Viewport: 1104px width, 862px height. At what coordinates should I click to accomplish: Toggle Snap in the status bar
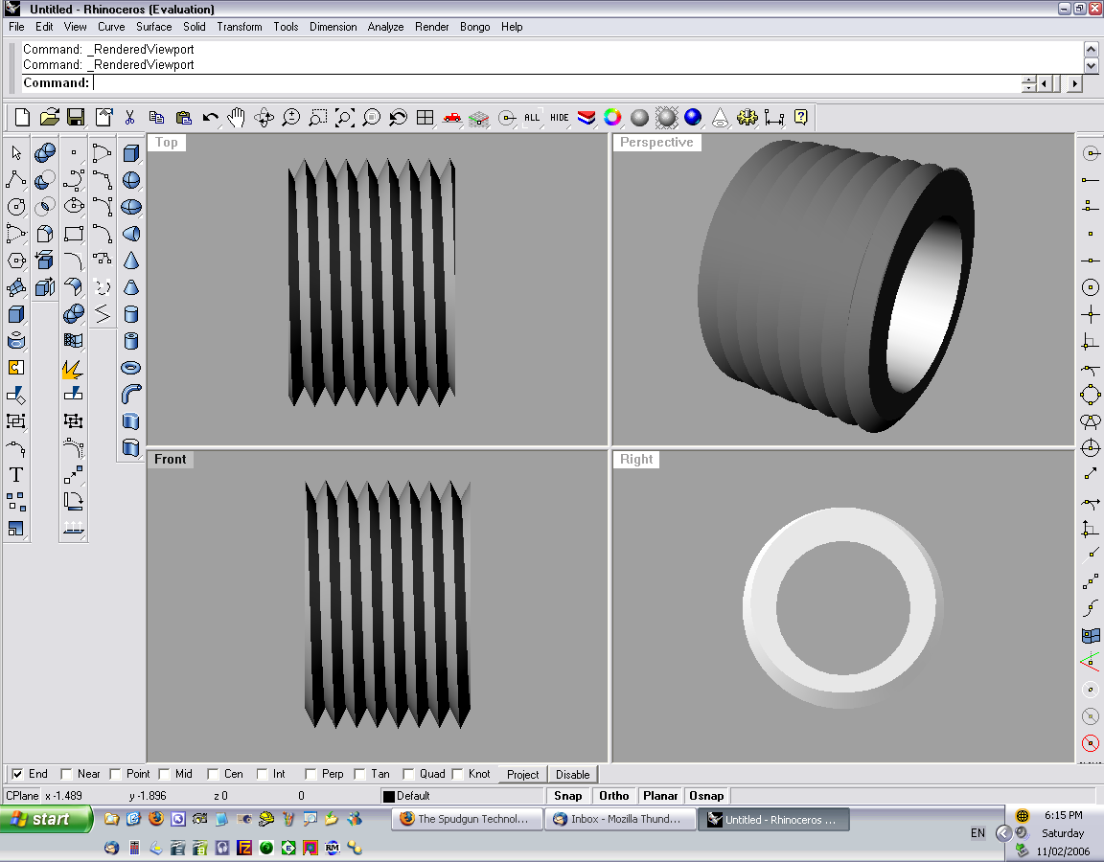click(567, 796)
